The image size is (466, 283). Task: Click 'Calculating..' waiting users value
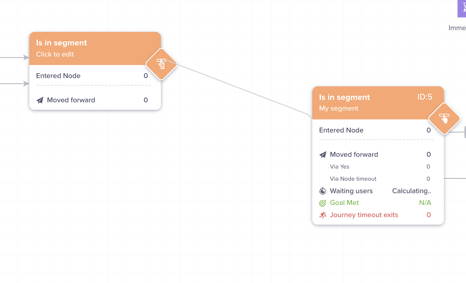tap(412, 191)
